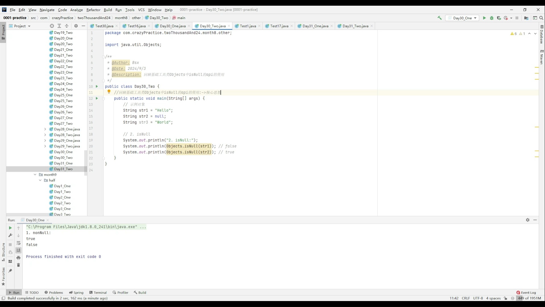Screen dimensions: 545x307
Task: Expand all icon in Project panel
Action: [x=59, y=26]
